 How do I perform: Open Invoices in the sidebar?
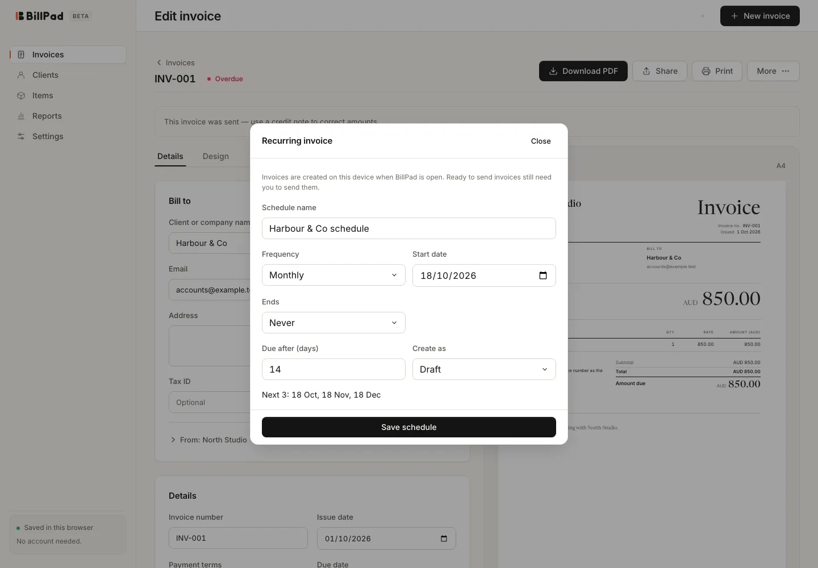click(x=68, y=55)
